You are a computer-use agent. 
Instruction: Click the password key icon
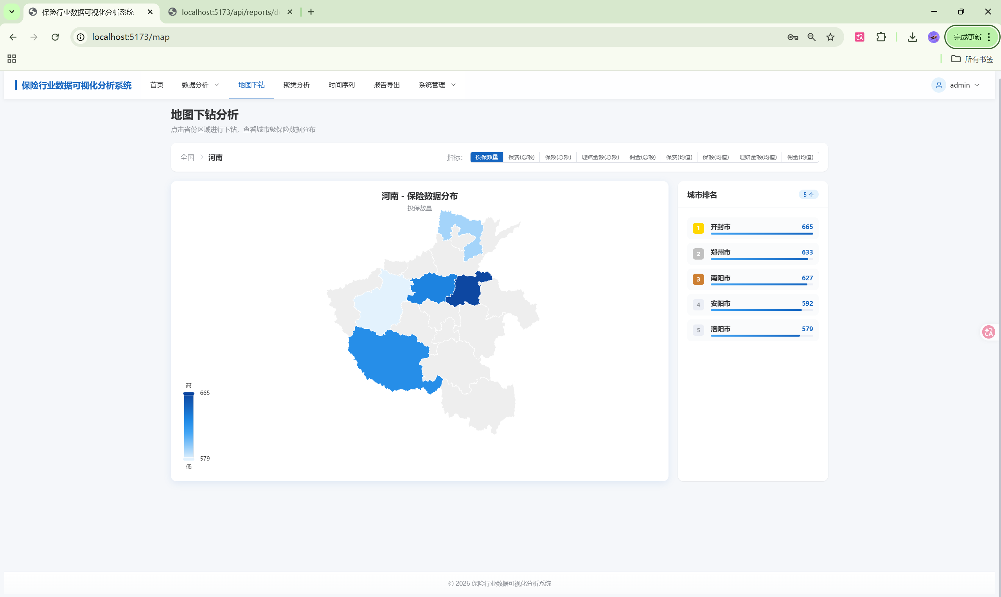(793, 37)
